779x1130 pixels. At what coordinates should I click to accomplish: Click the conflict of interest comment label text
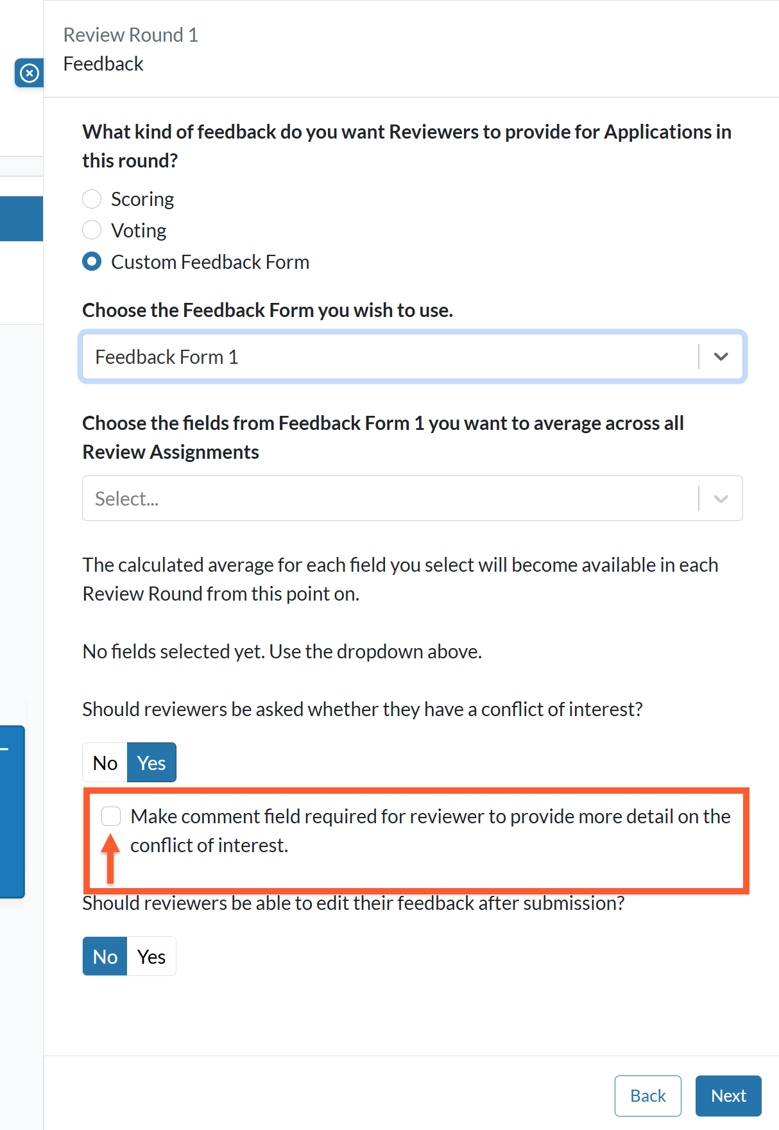431,831
